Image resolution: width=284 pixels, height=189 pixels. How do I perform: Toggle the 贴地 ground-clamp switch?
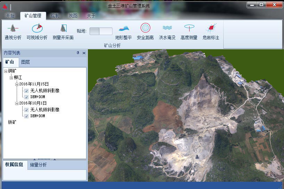[101, 31]
